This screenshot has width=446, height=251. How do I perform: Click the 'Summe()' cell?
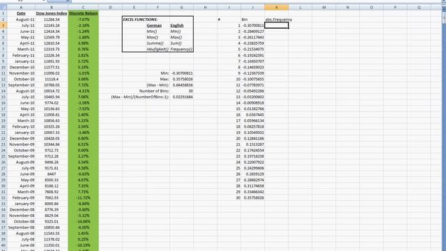[x=155, y=43]
